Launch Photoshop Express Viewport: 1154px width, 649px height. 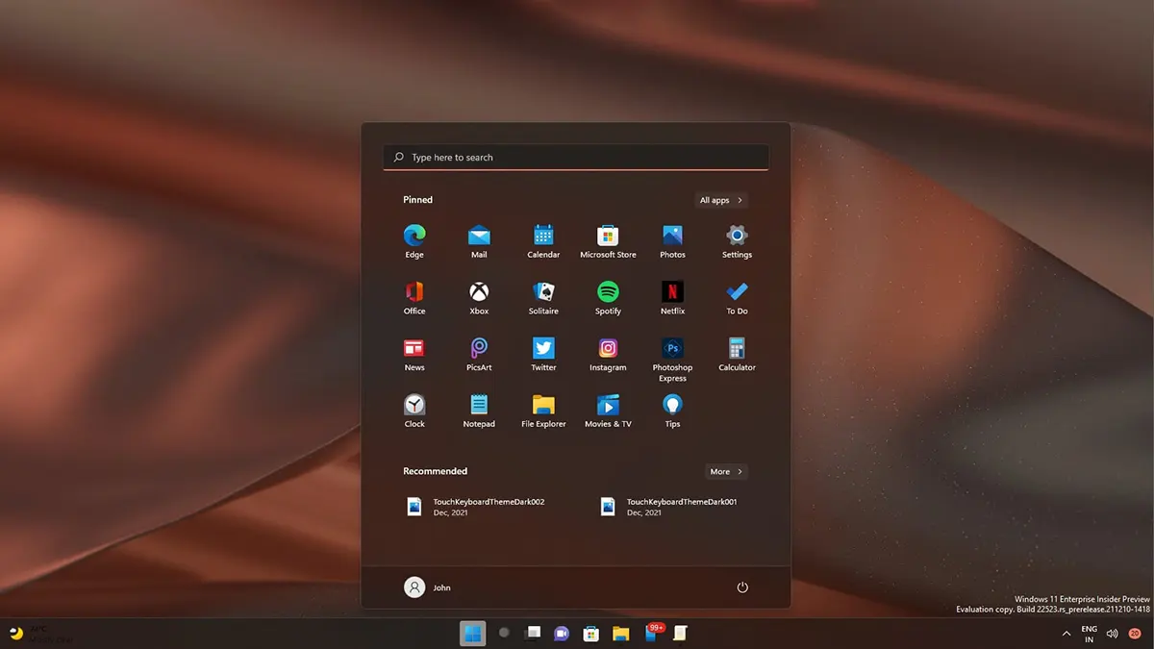[x=672, y=359]
